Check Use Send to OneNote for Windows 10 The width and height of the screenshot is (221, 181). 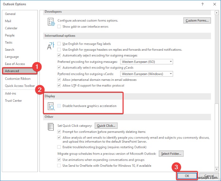pos(59,165)
